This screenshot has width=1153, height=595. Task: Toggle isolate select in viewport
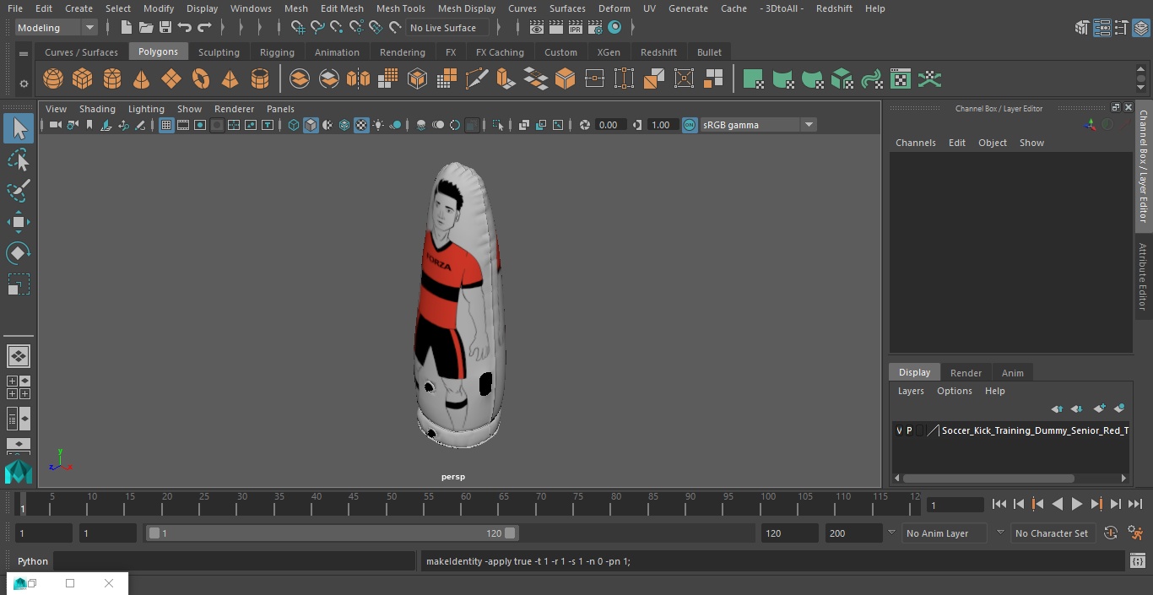click(498, 125)
